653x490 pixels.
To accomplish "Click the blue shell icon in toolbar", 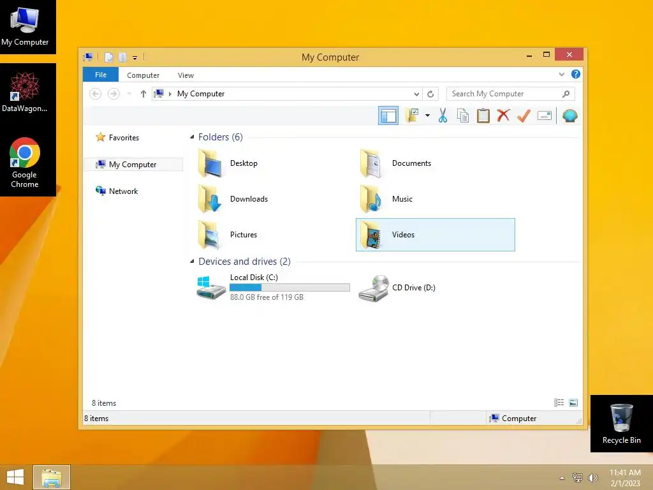I will tap(569, 115).
